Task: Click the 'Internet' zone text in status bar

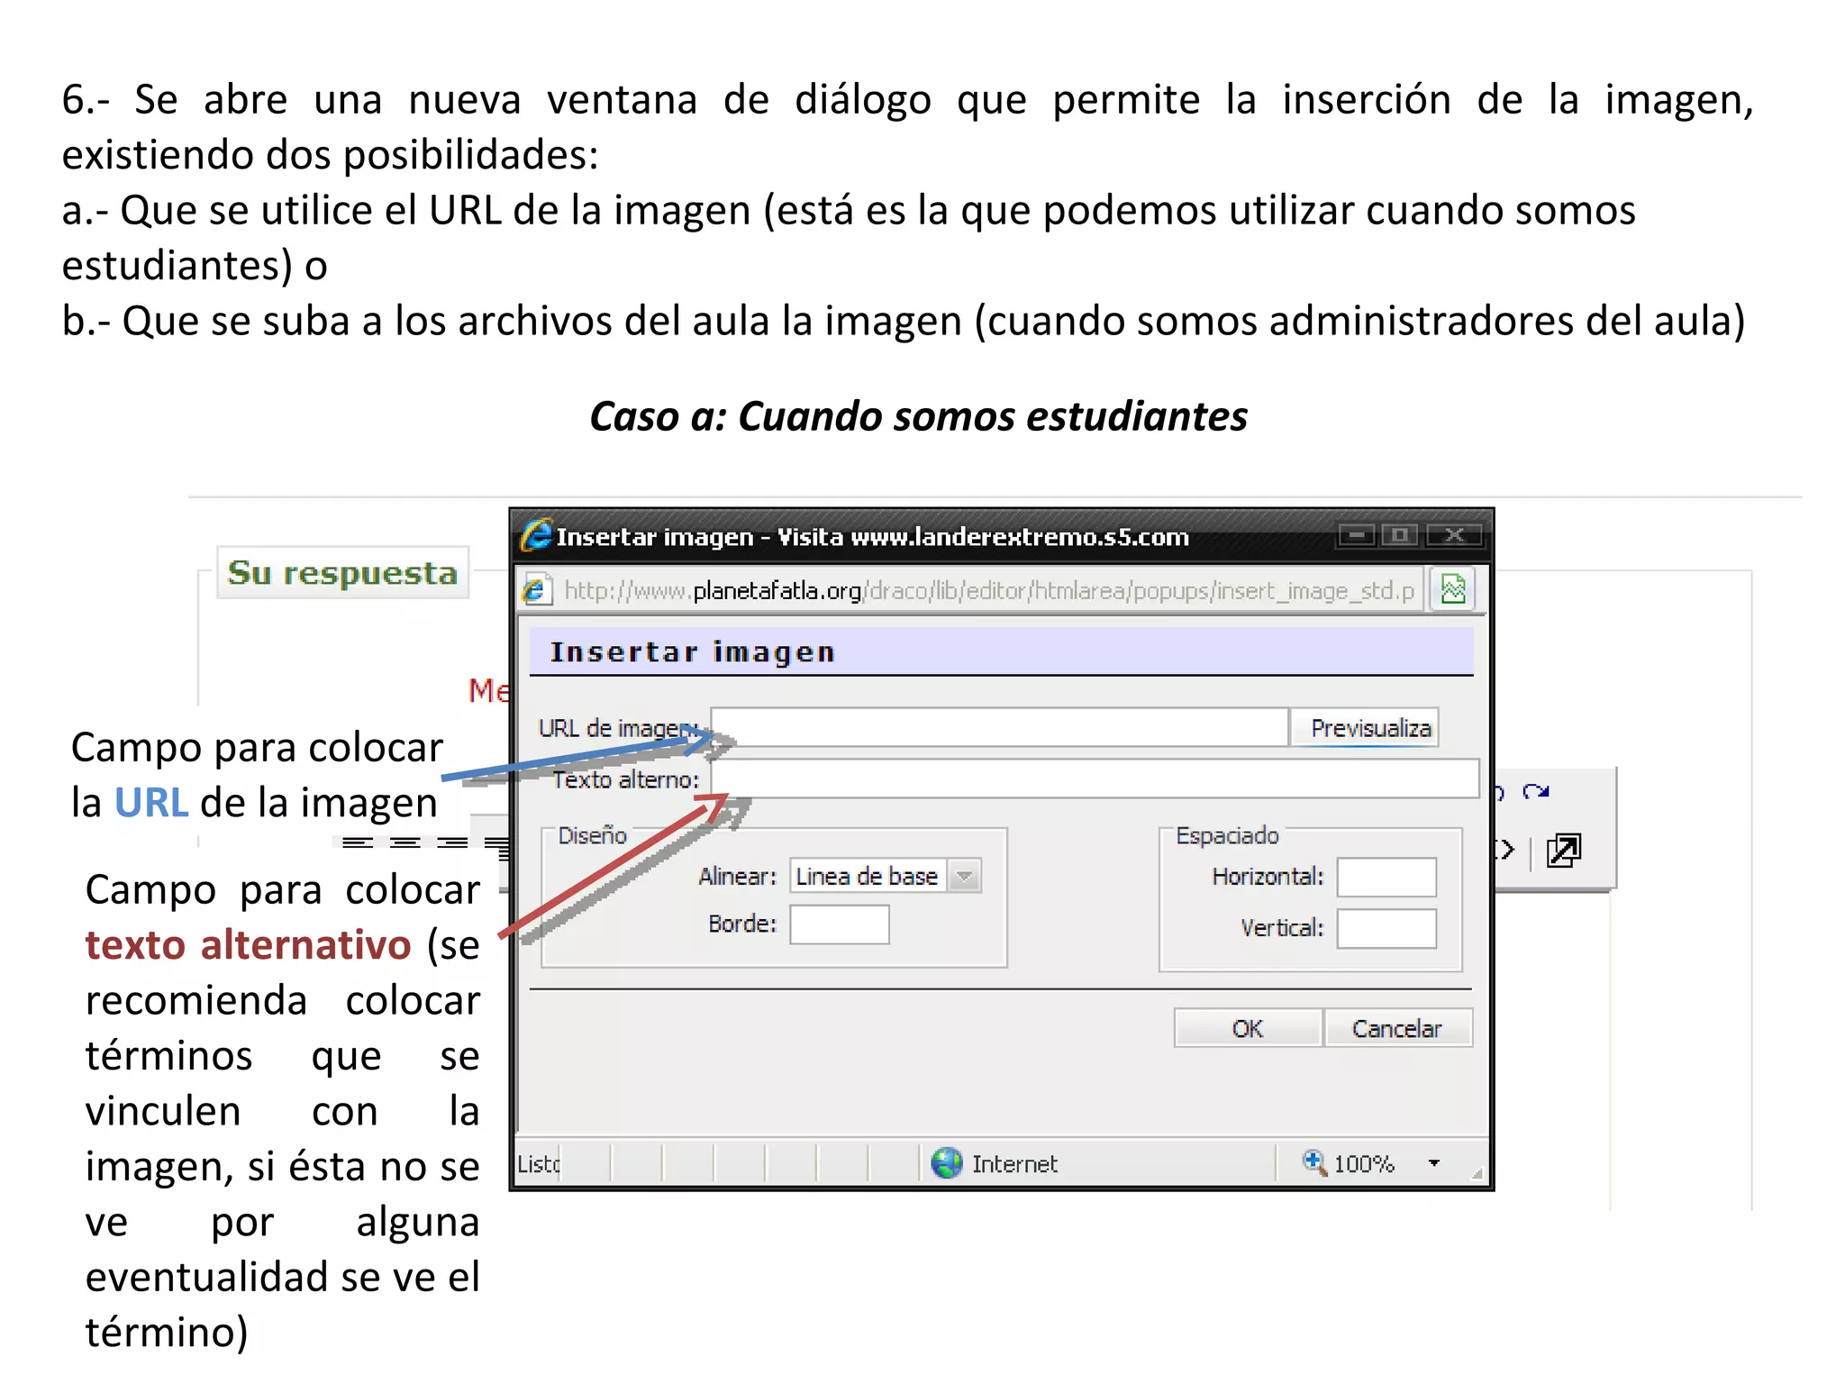Action: (x=1014, y=1164)
